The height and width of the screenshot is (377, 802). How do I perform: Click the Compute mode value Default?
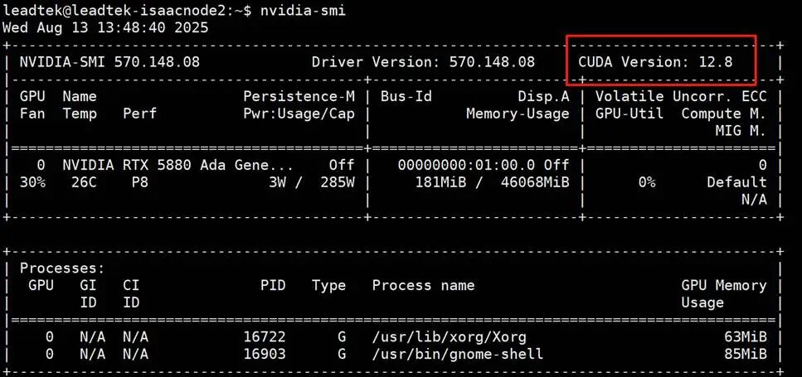(736, 182)
